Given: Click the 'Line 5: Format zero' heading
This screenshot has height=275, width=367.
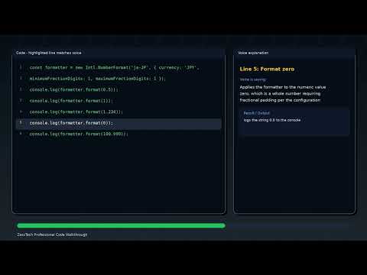Looking at the screenshot, I should point(267,69).
